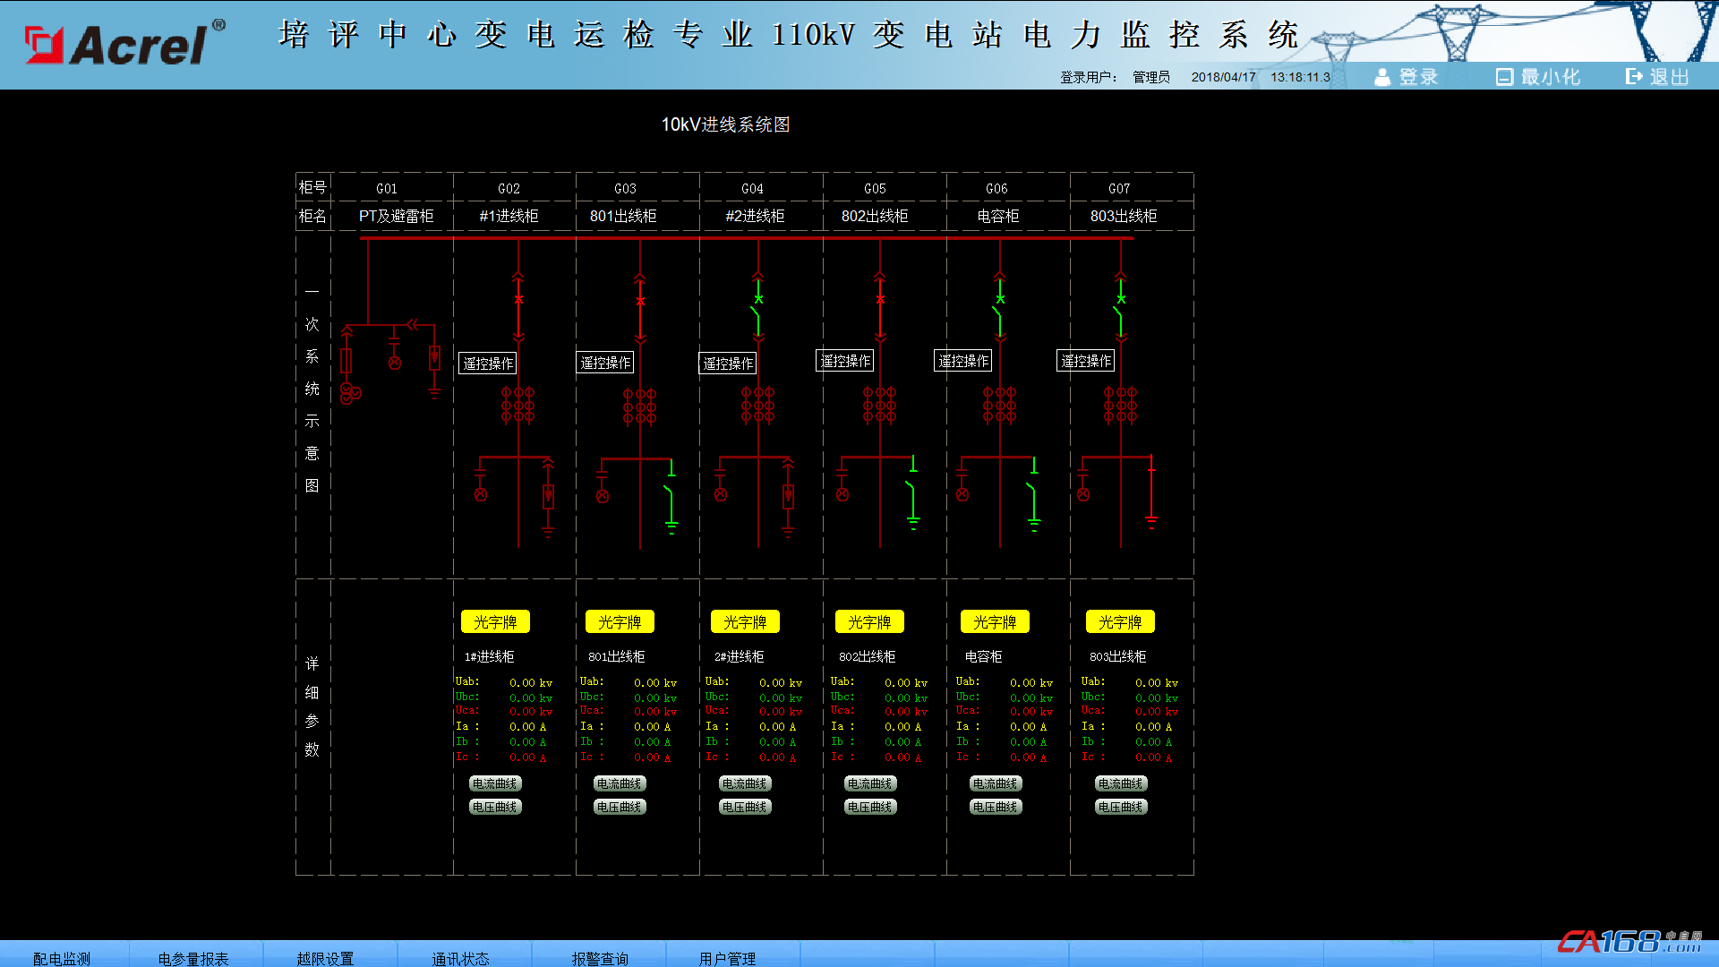Open 越限设置 in bottom navigation
This screenshot has height=967, width=1719.
point(325,958)
